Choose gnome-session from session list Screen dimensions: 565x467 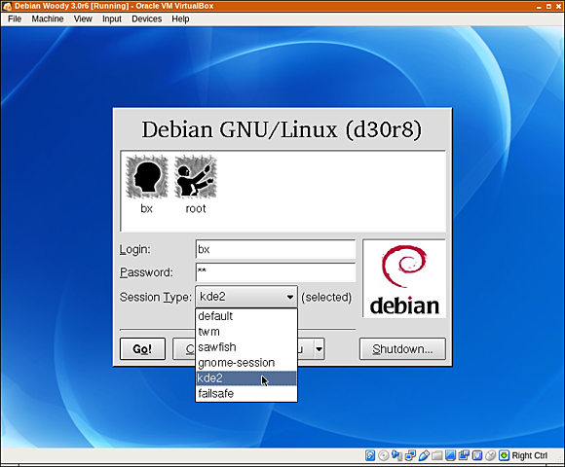(246, 362)
